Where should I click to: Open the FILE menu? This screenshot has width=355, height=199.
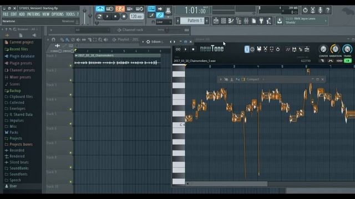tap(6, 14)
